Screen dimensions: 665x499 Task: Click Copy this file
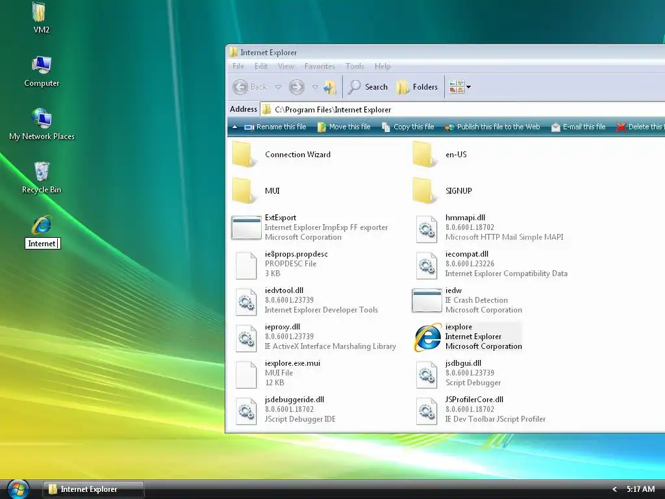pos(408,127)
